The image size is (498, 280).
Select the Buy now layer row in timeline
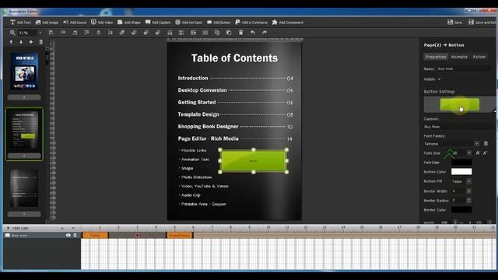(x=42, y=235)
